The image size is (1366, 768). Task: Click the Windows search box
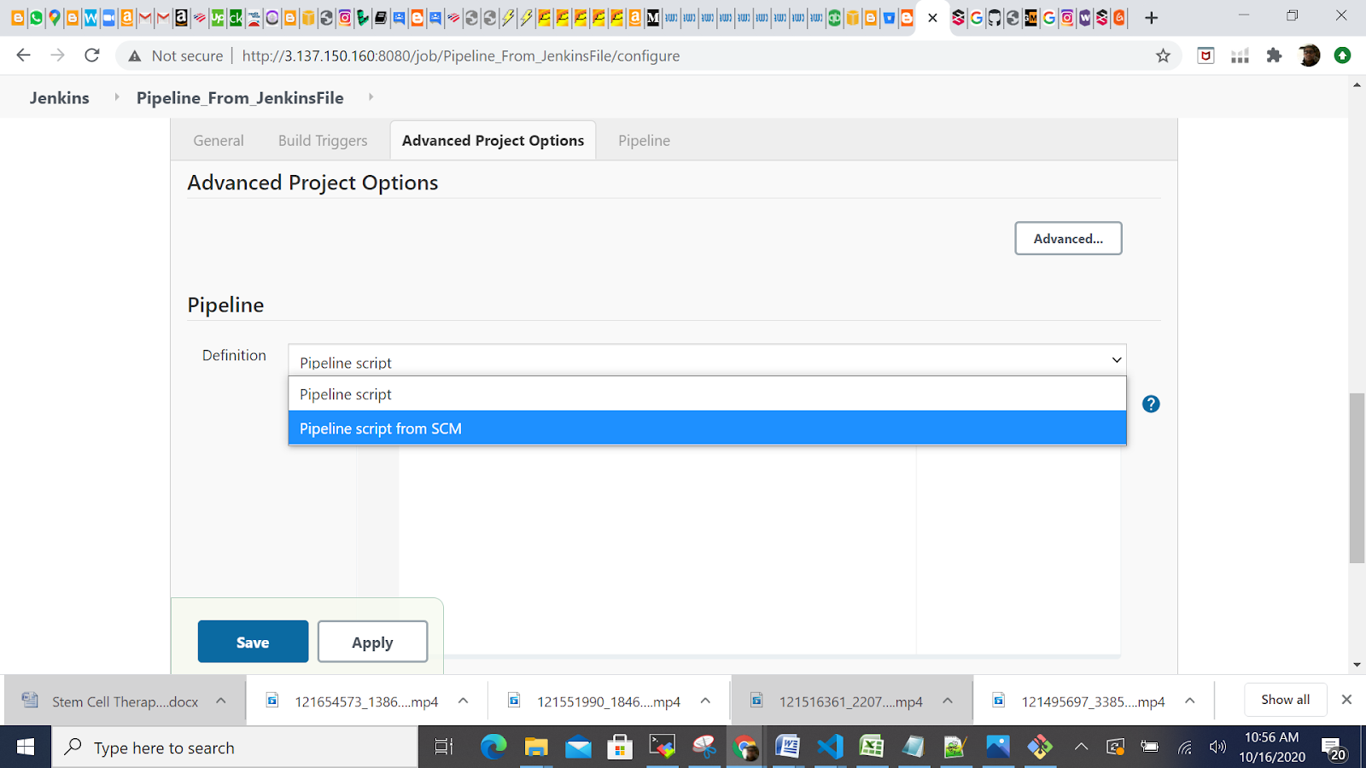pos(235,748)
